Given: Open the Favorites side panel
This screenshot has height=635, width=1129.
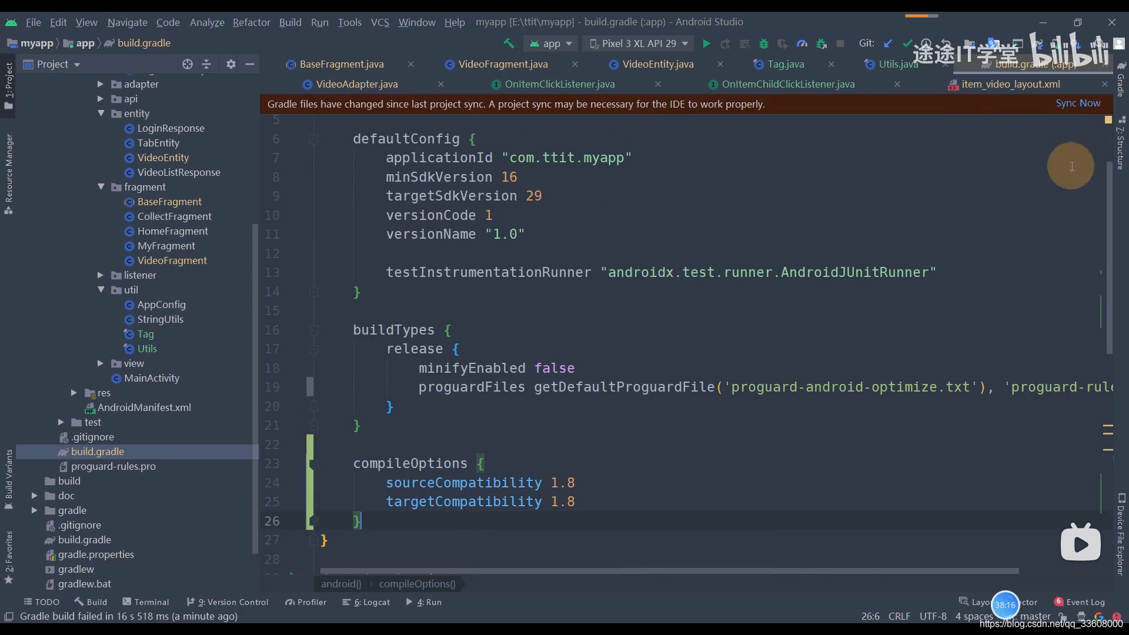Looking at the screenshot, I should coord(8,557).
